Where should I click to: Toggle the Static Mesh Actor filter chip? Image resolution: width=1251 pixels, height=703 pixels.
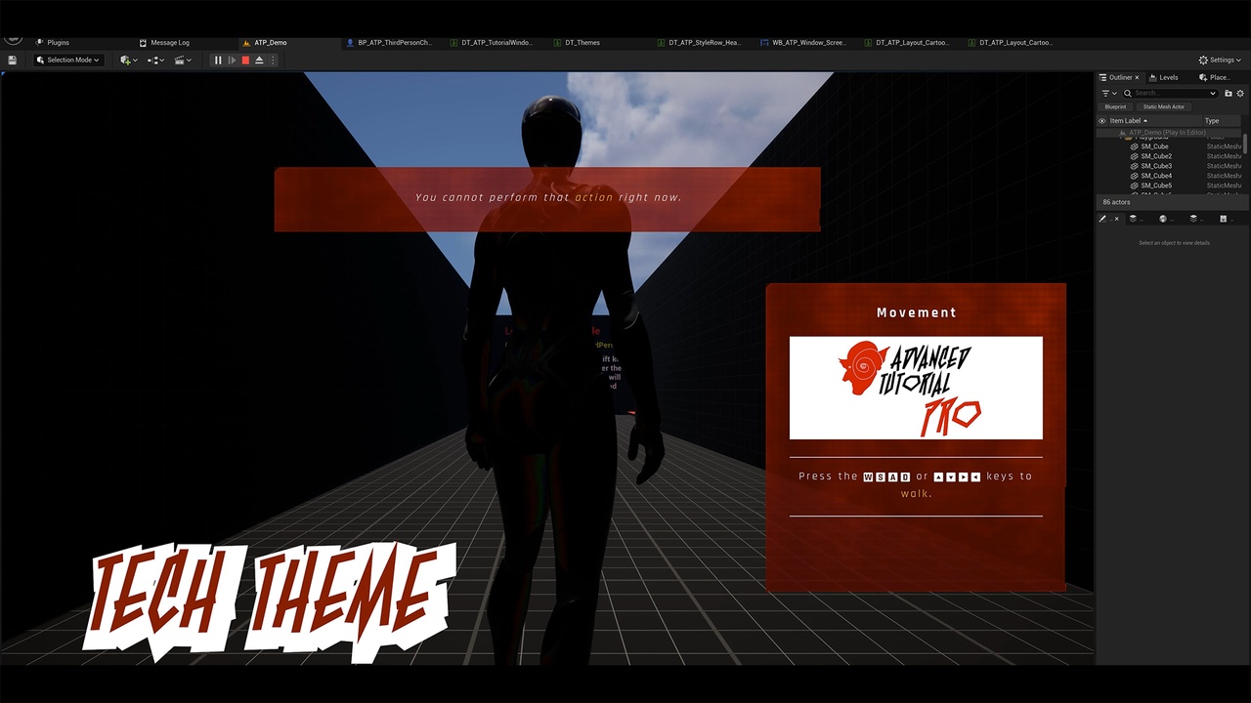pyautogui.click(x=1164, y=106)
